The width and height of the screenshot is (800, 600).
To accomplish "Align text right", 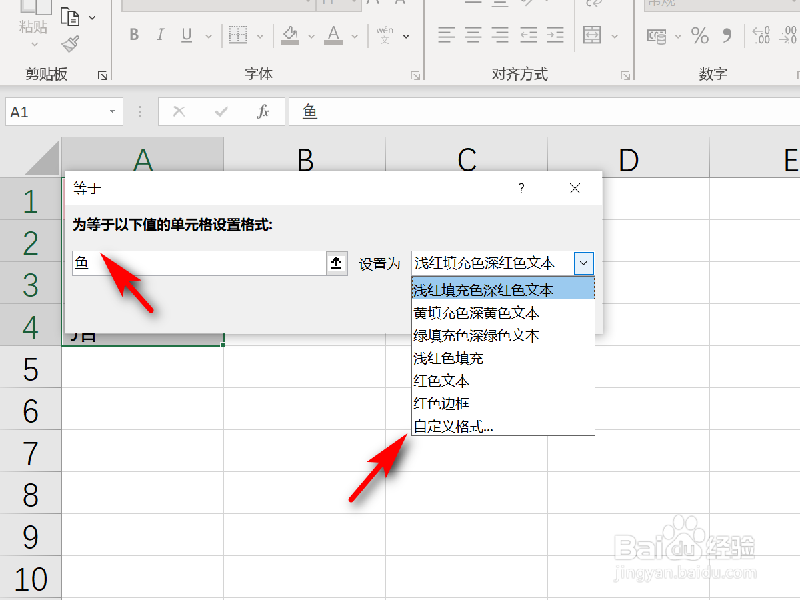I will pos(500,35).
